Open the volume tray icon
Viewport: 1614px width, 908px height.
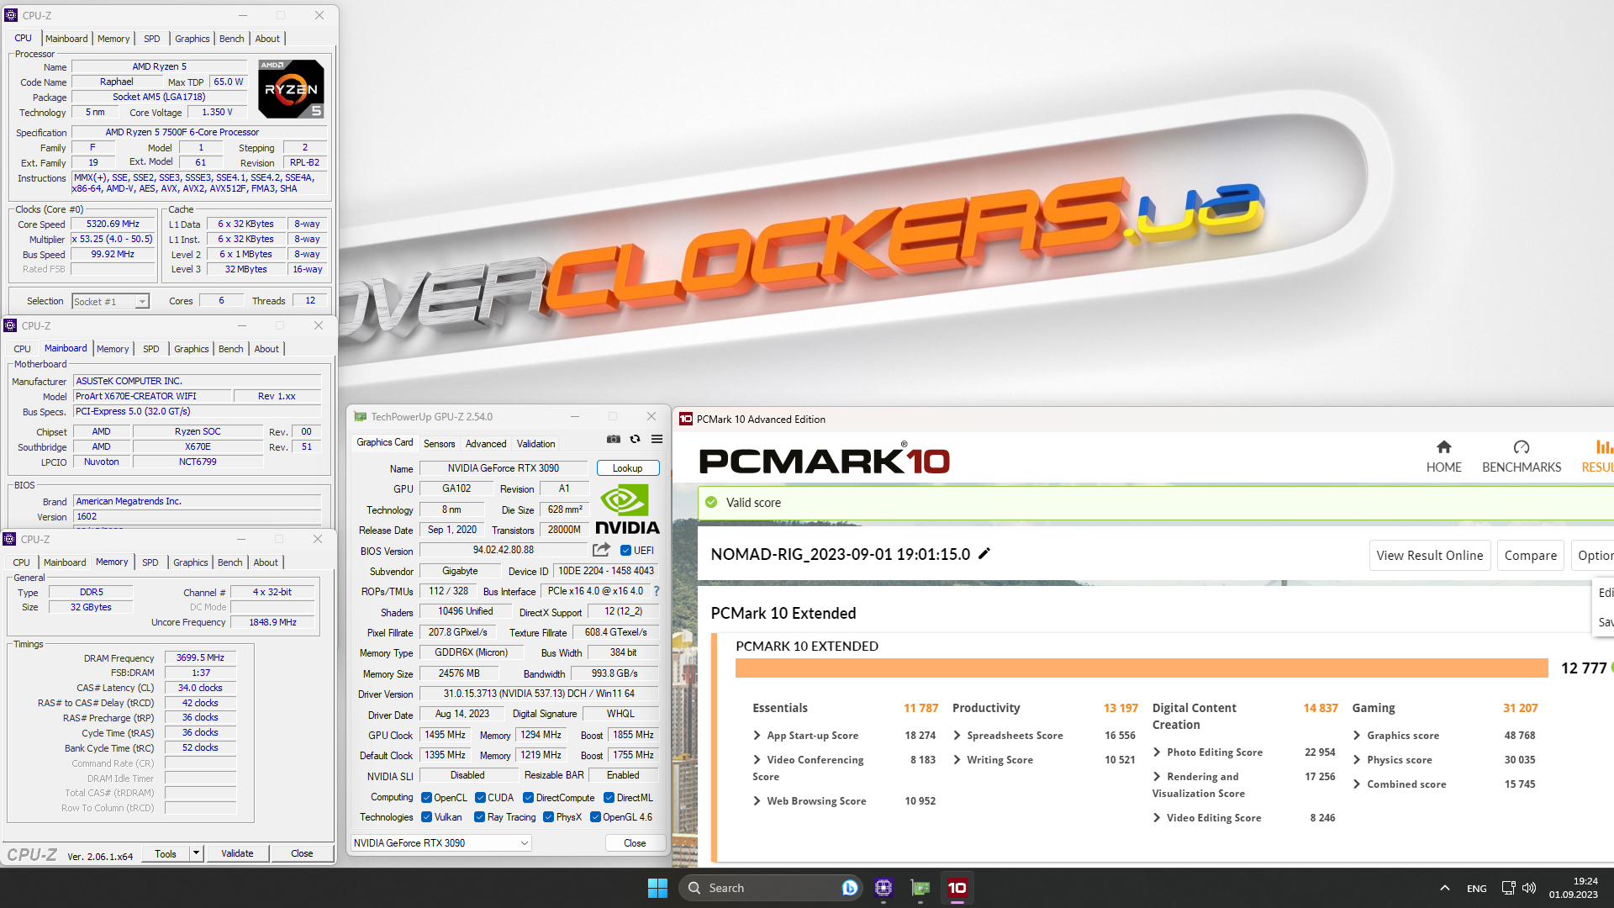pyautogui.click(x=1529, y=888)
